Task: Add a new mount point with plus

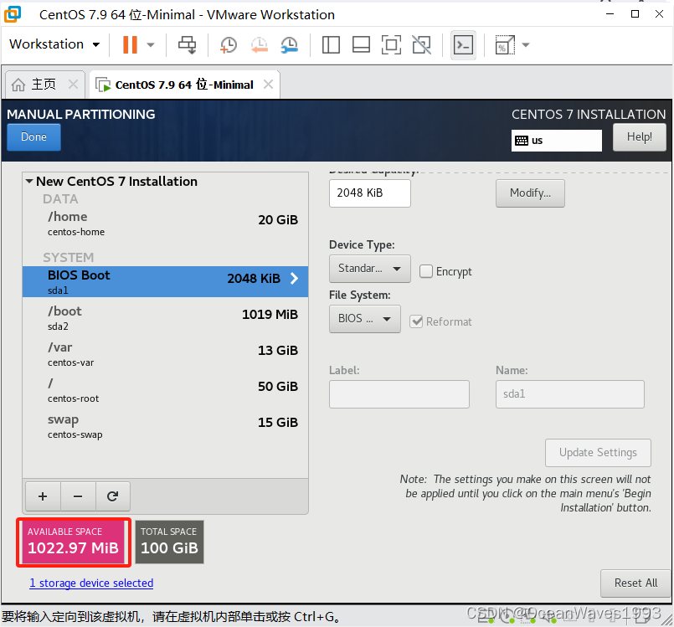Action: click(x=43, y=496)
